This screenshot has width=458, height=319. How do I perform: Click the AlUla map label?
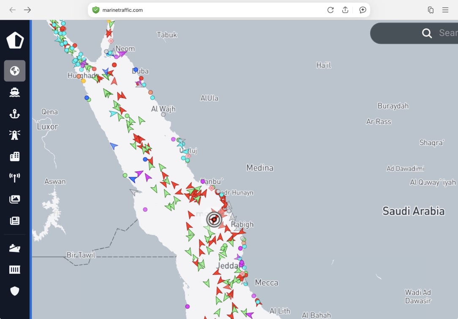pos(209,98)
